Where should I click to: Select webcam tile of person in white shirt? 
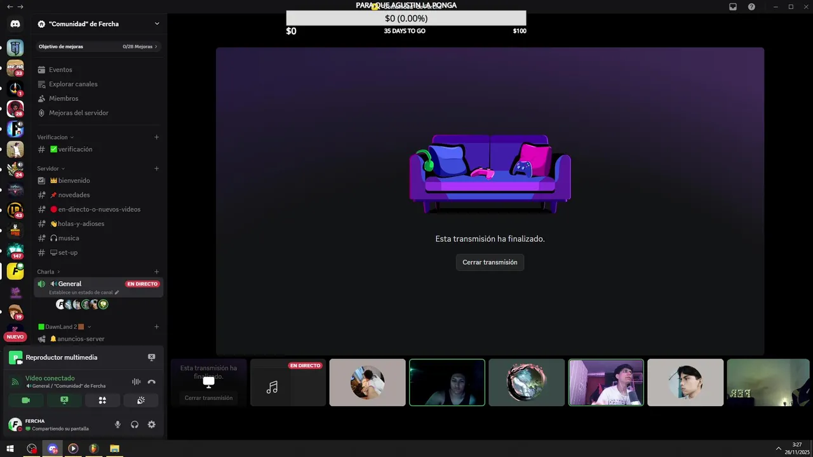point(606,382)
